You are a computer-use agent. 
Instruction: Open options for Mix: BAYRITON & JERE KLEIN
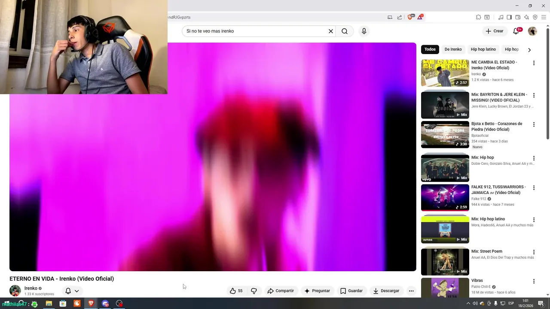coord(534,95)
